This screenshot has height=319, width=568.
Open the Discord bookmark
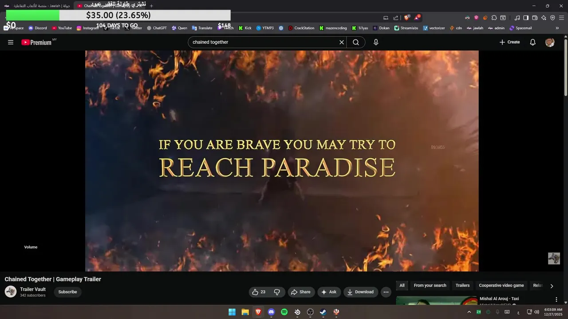(x=38, y=28)
